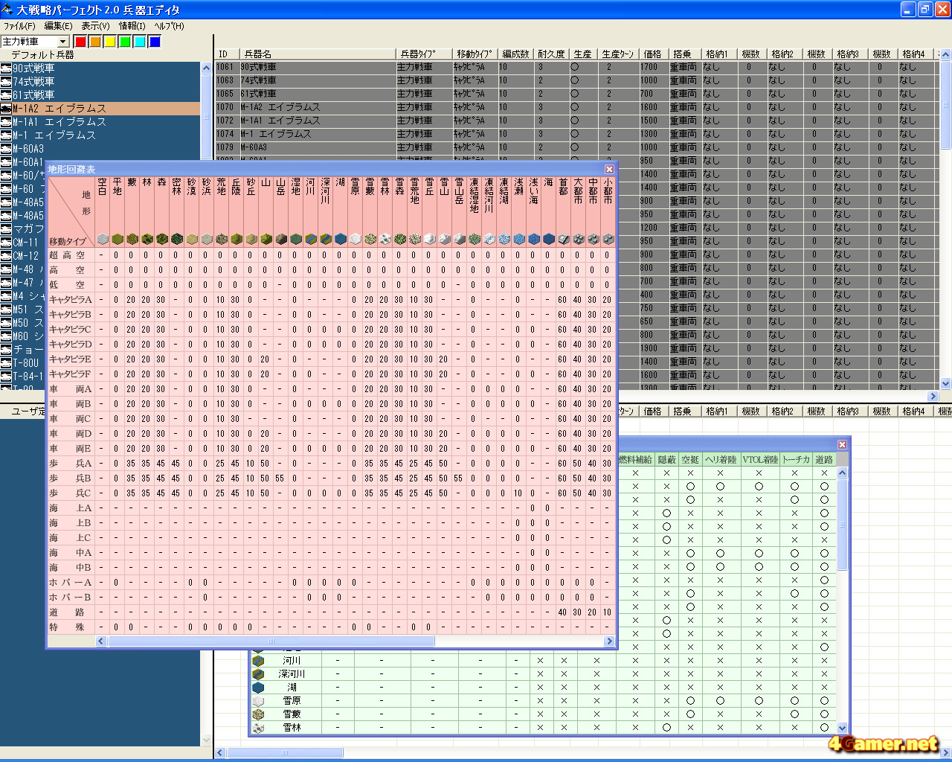Select 90式戦車 in the default weapon list
The width and height of the screenshot is (952, 762).
[x=100, y=68]
